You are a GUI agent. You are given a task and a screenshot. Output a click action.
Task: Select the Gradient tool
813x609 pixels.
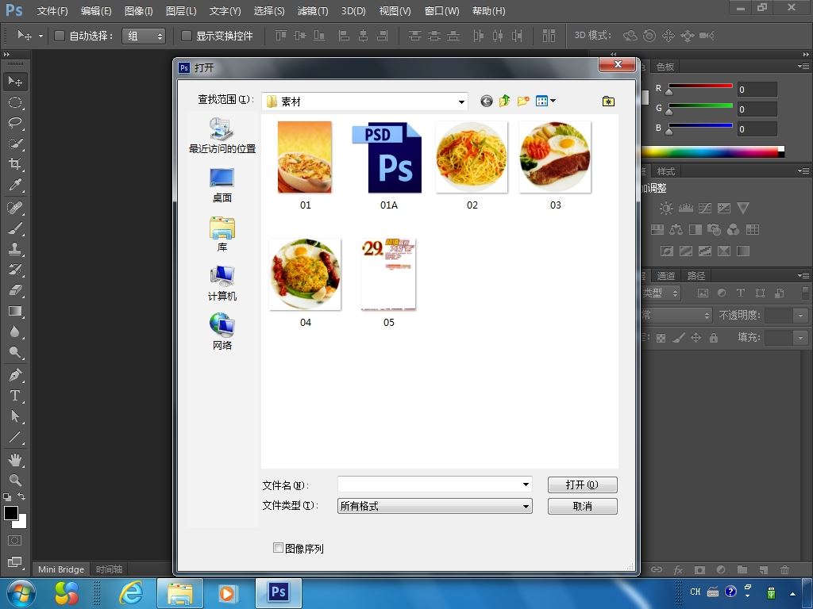tap(15, 311)
